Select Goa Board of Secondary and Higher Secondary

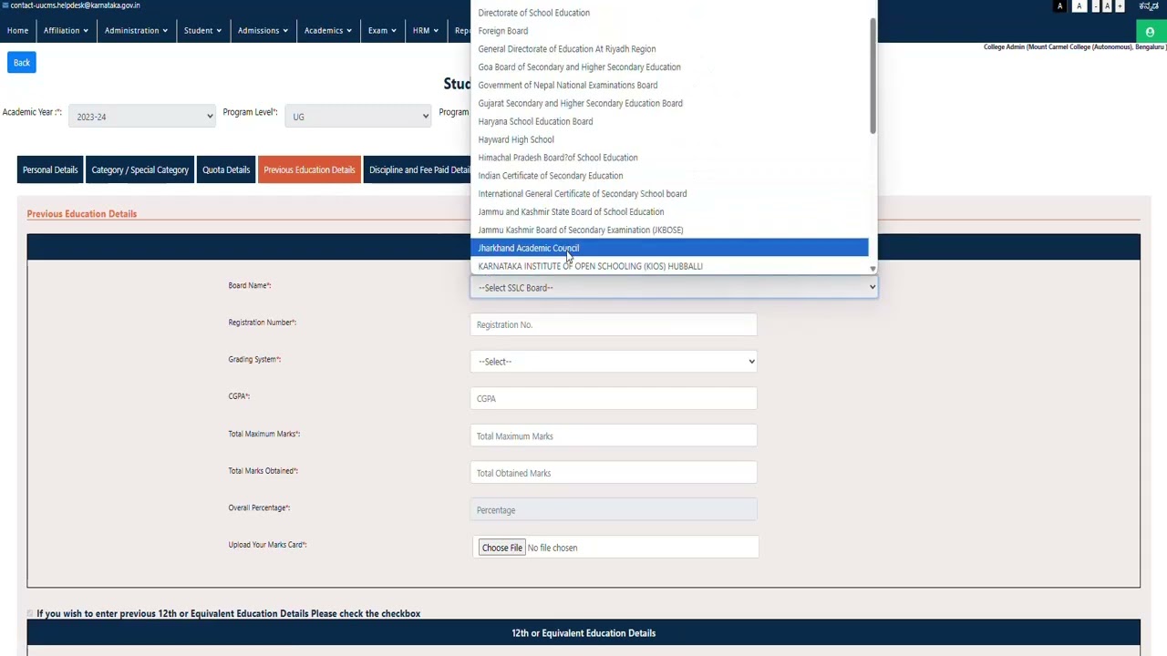point(669,67)
